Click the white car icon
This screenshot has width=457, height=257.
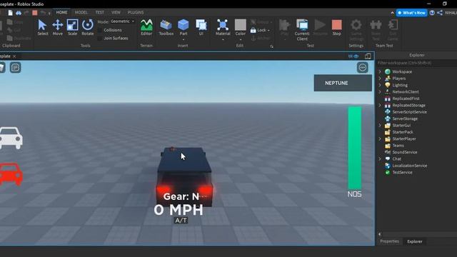[11, 138]
